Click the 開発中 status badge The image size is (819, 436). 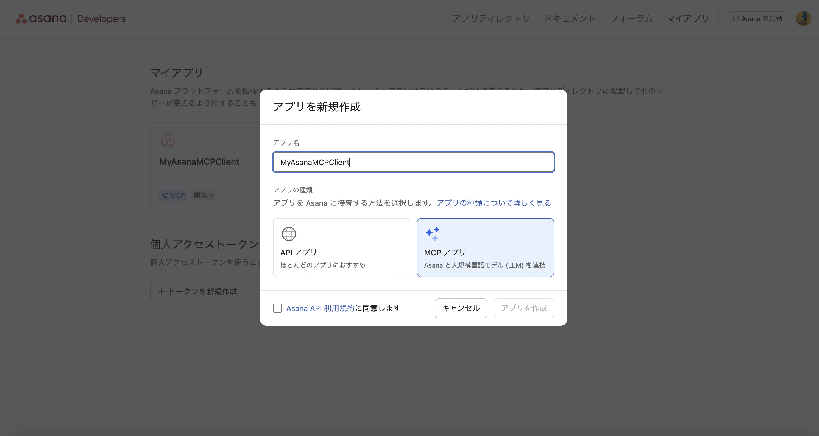pos(204,195)
